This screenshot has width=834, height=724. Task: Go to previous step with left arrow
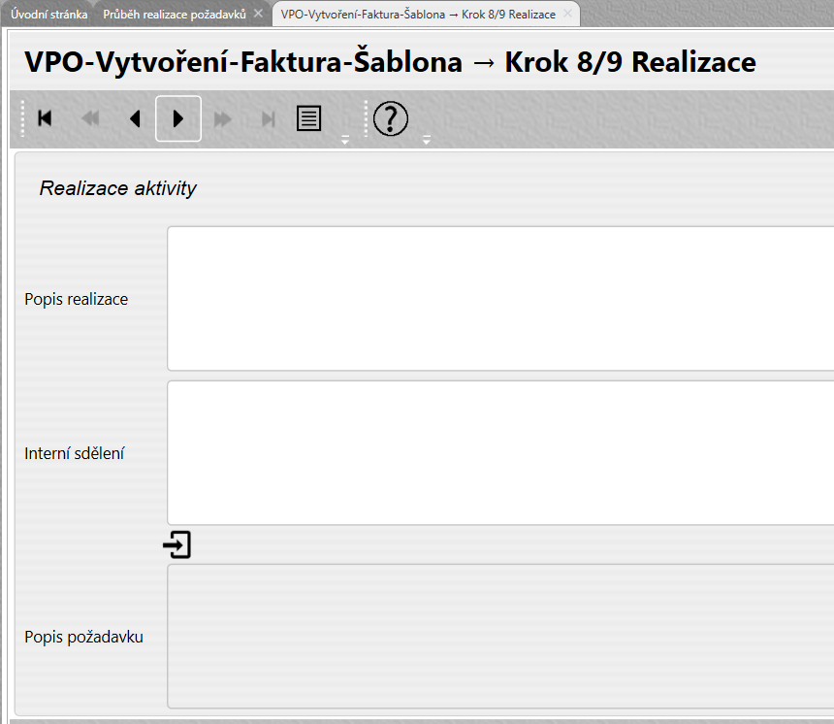(x=135, y=118)
